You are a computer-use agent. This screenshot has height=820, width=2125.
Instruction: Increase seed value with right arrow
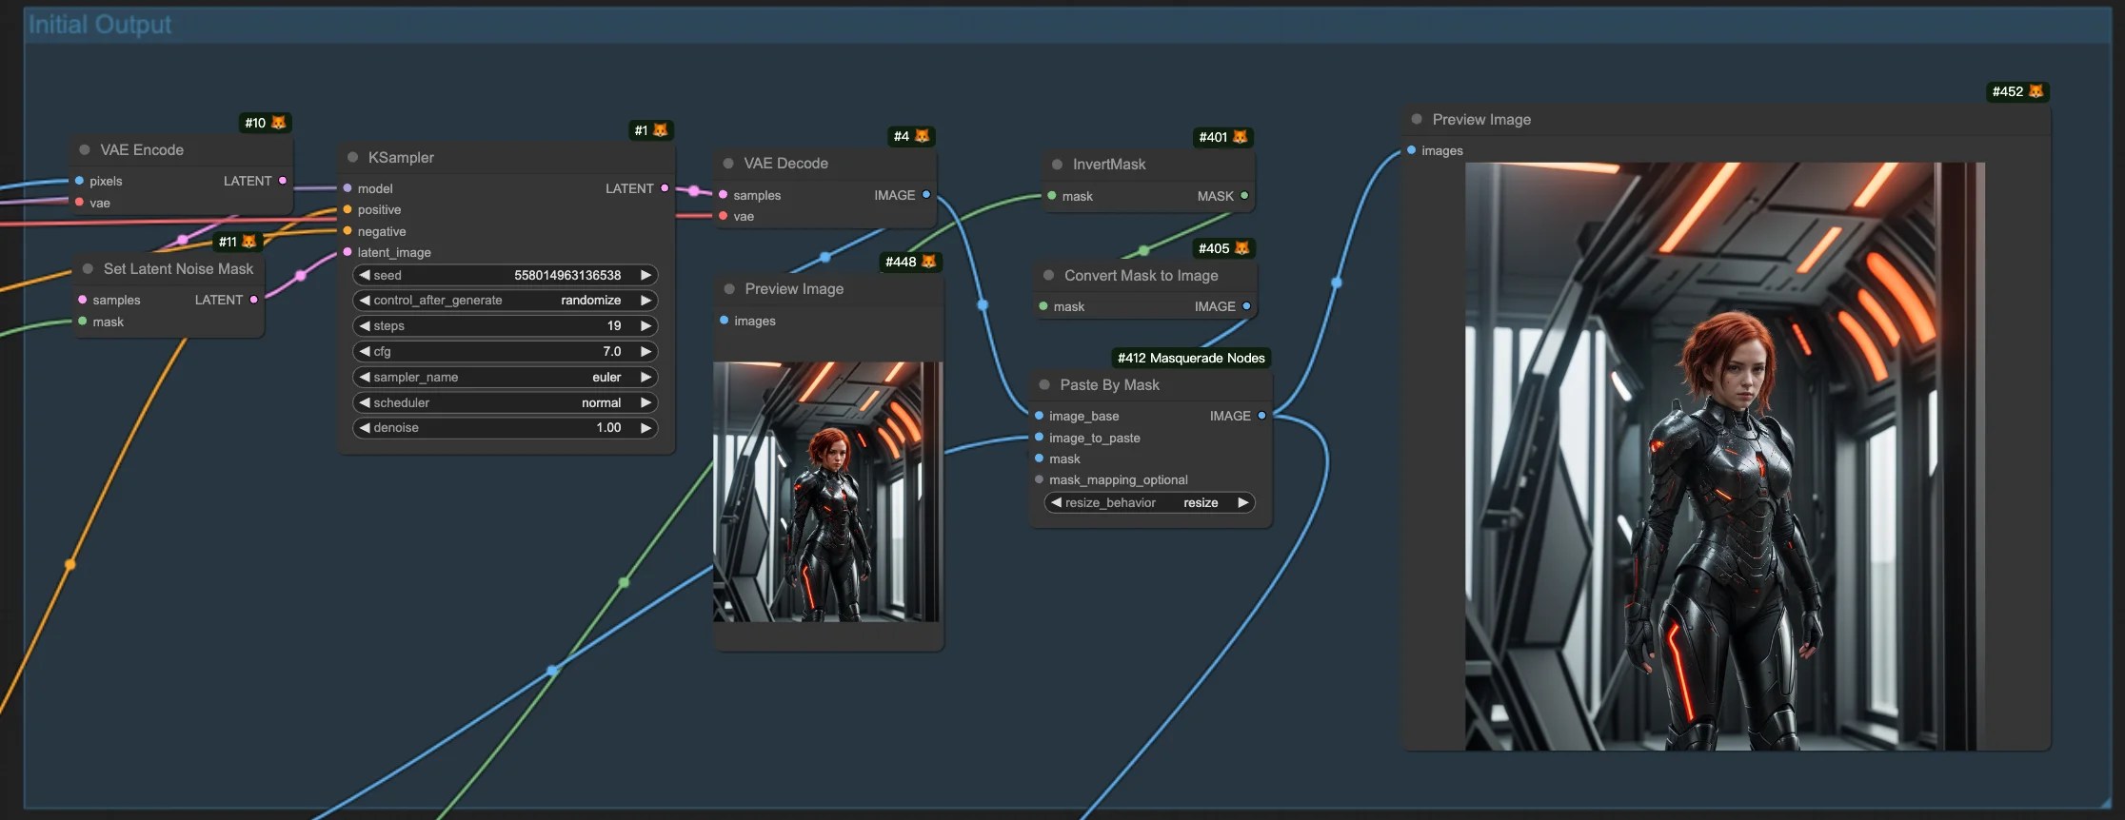[x=645, y=275]
